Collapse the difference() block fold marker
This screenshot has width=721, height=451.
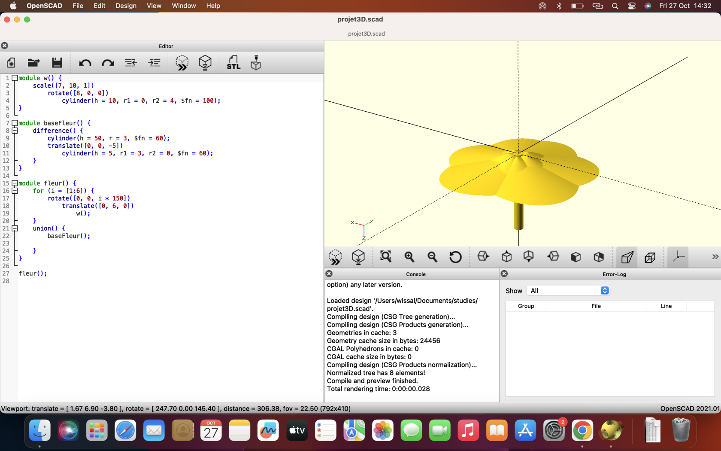click(x=15, y=131)
